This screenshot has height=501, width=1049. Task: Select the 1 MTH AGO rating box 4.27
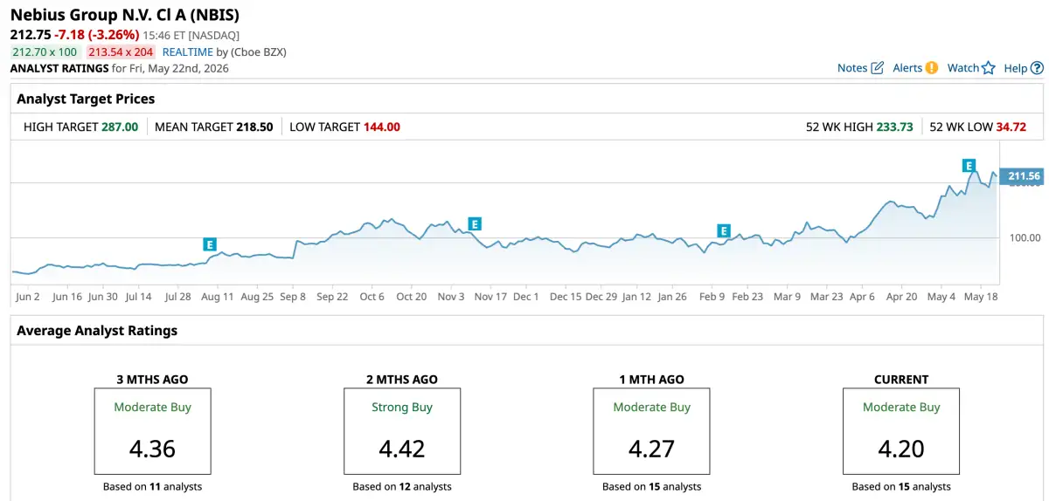pos(651,432)
